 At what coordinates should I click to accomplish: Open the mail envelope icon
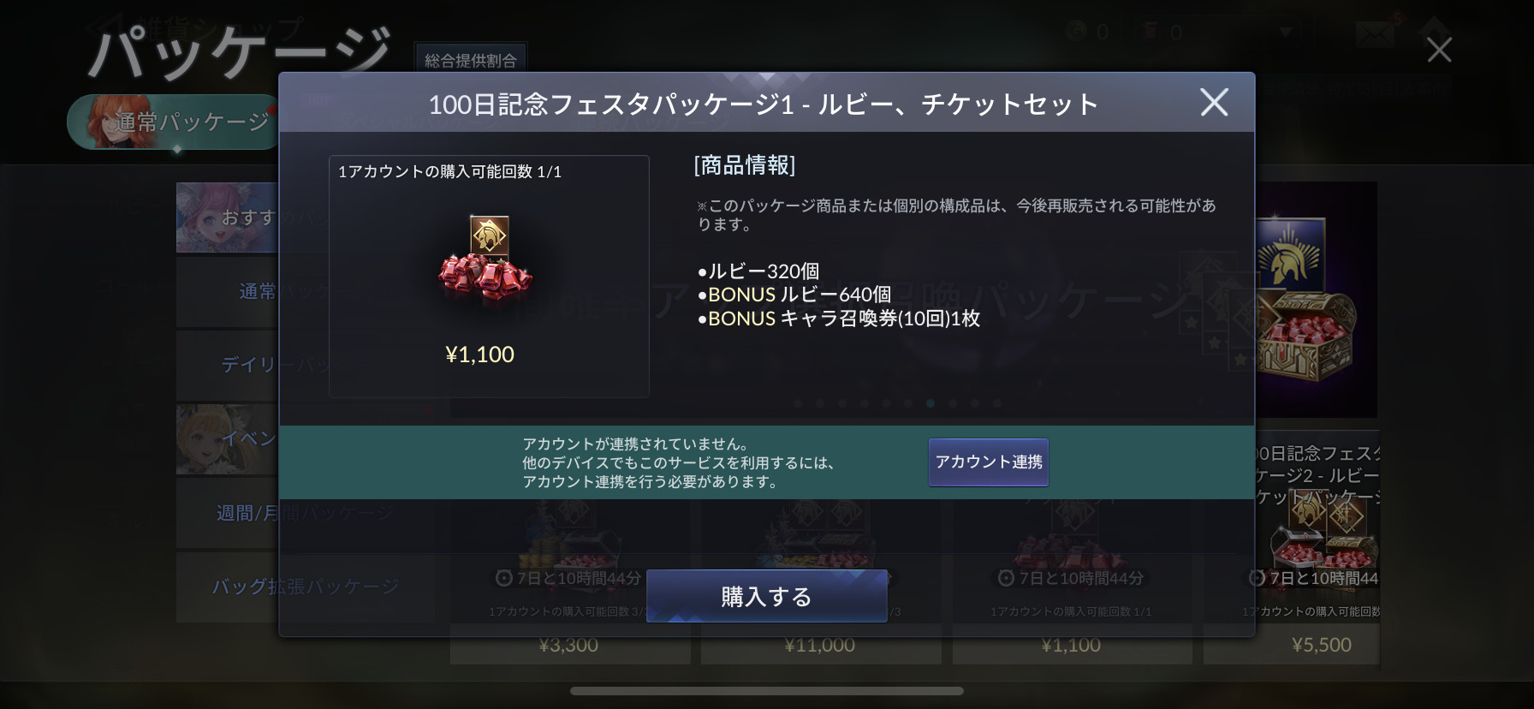(x=1375, y=34)
